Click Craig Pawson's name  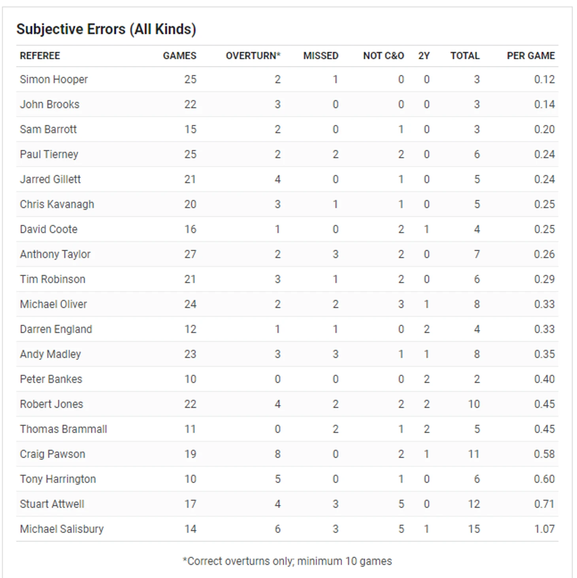[53, 454]
